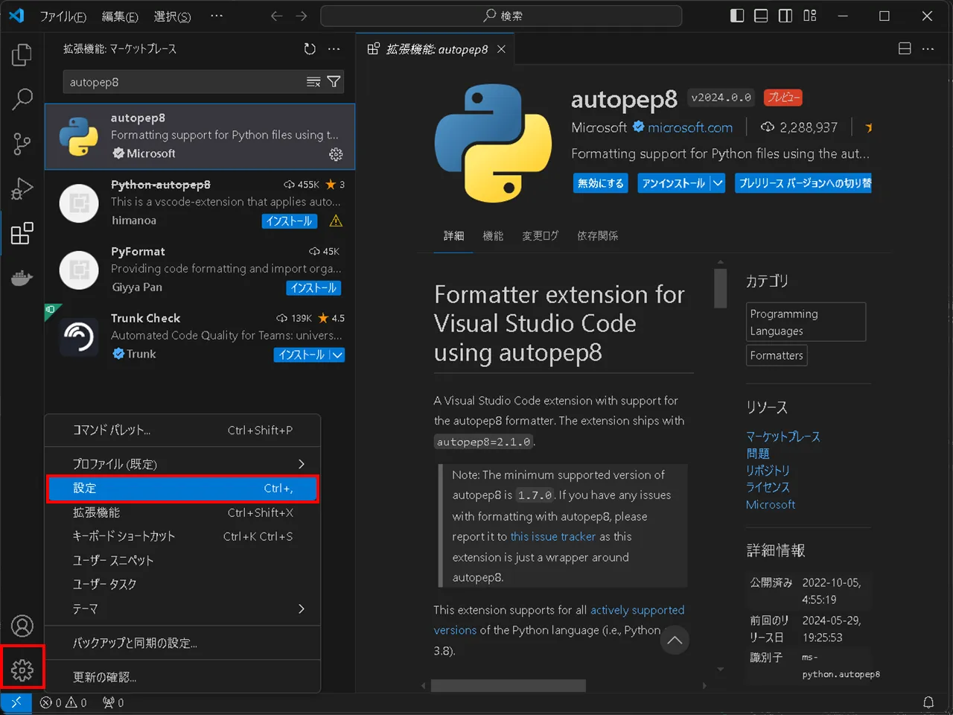Open remote window indicator
Image resolution: width=953 pixels, height=715 pixels.
point(16,702)
